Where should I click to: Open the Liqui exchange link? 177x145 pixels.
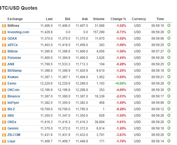(11, 141)
